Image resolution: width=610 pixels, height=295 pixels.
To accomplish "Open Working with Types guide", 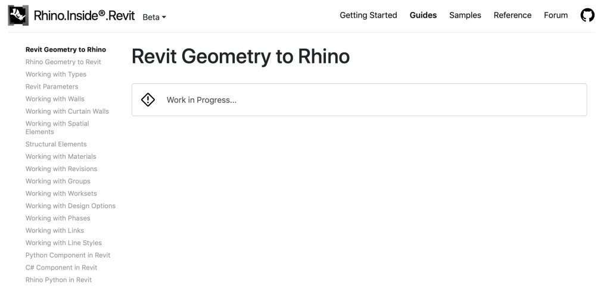I will tap(56, 74).
